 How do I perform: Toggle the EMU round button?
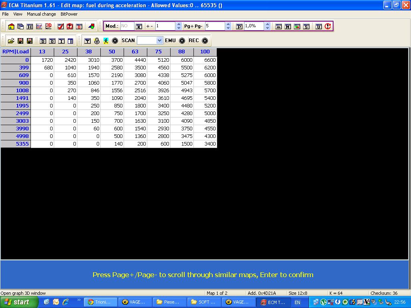pyautogui.click(x=182, y=41)
